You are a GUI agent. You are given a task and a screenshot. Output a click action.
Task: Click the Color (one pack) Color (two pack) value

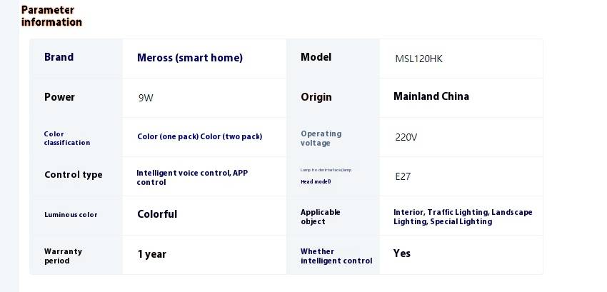coord(200,136)
